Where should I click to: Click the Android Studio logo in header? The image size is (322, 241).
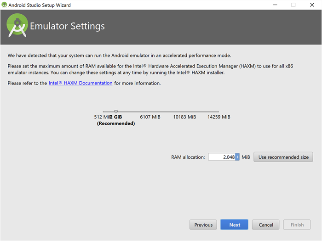coord(17,25)
